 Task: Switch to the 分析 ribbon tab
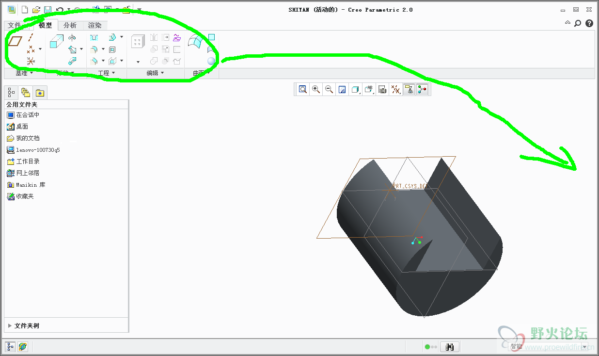tap(70, 25)
